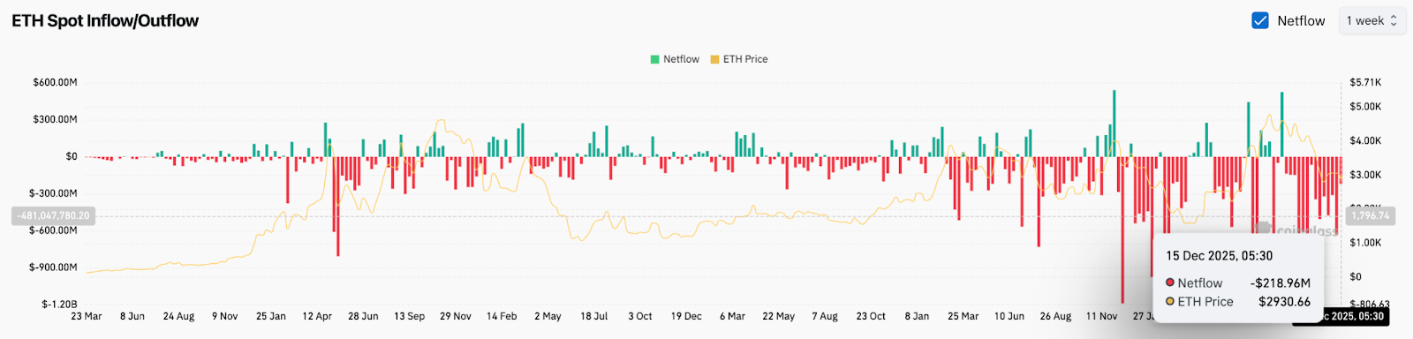Click the ETH Spot Inflow/Outflow title
This screenshot has height=339, width=1413.
(105, 20)
